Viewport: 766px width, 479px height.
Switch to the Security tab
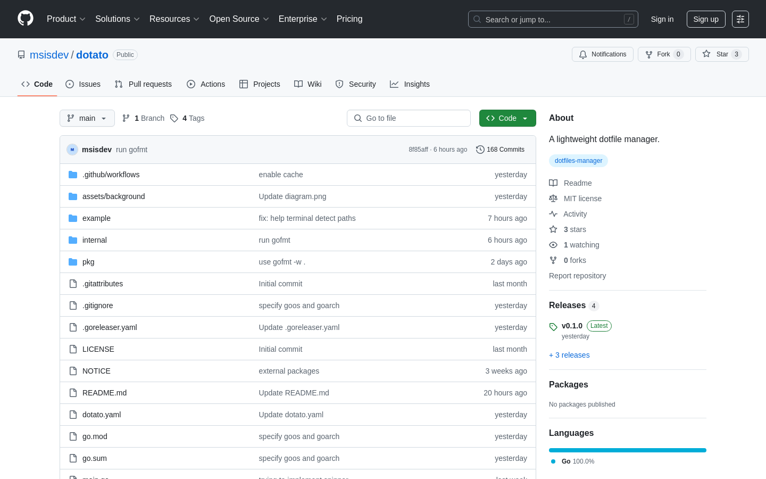pos(355,84)
